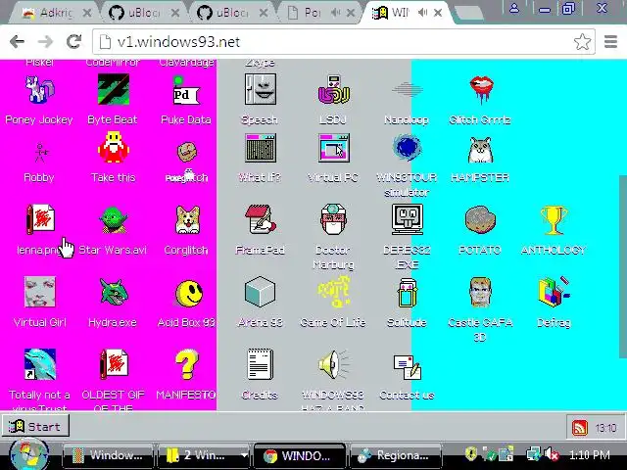627x470 pixels.
Task: Click the muted volume tray icon
Action: point(552,454)
